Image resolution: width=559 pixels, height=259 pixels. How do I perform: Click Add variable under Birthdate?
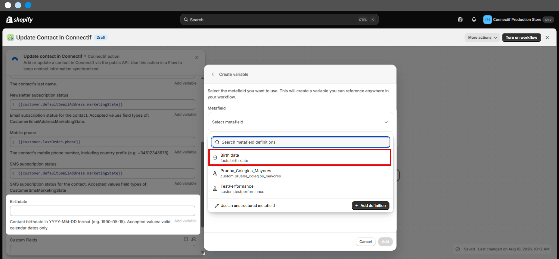tap(185, 221)
